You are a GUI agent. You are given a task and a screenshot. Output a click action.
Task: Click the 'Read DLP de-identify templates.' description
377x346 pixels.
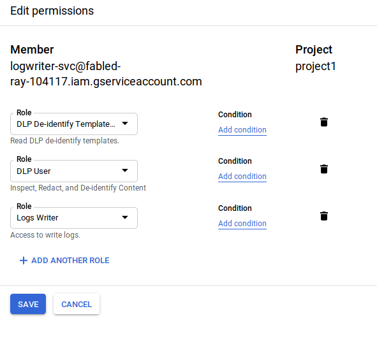64,141
